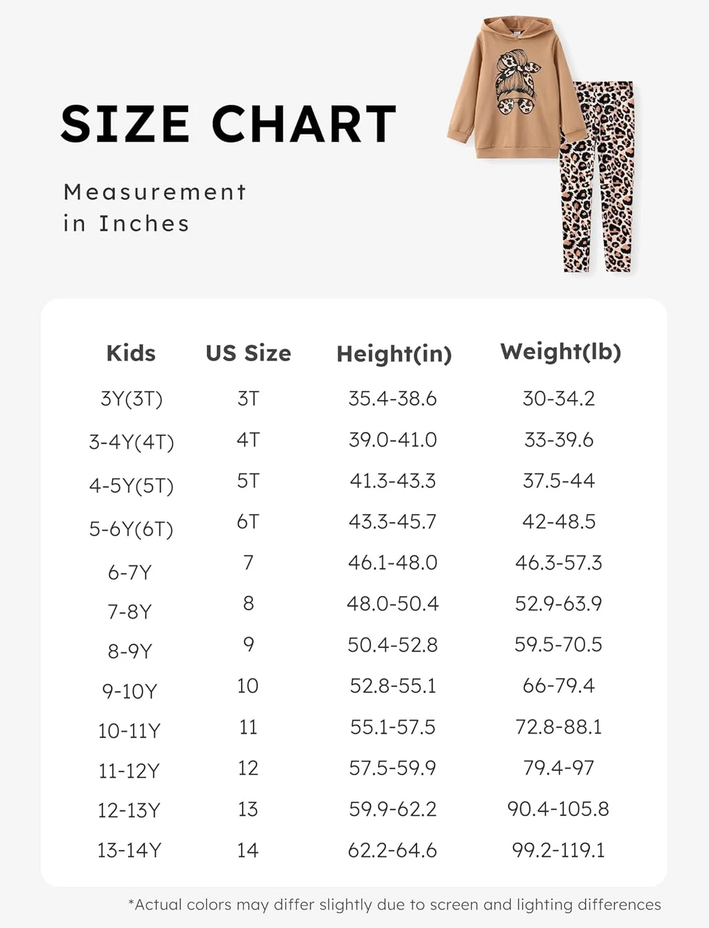Click the 79.4-97 weight value

(x=558, y=768)
